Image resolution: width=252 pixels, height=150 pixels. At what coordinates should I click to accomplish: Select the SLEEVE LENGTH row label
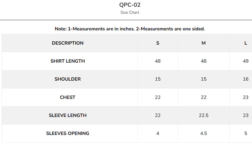tap(68, 115)
